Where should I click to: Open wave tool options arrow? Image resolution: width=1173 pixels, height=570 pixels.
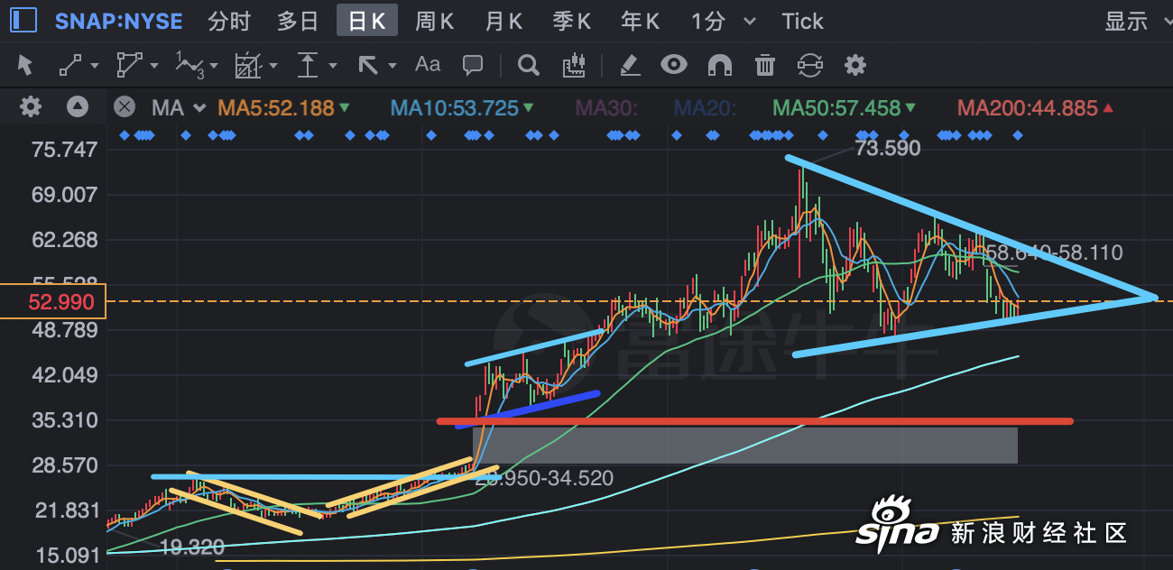213,66
